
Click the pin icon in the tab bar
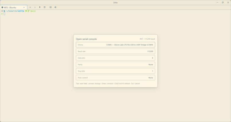click(40, 7)
